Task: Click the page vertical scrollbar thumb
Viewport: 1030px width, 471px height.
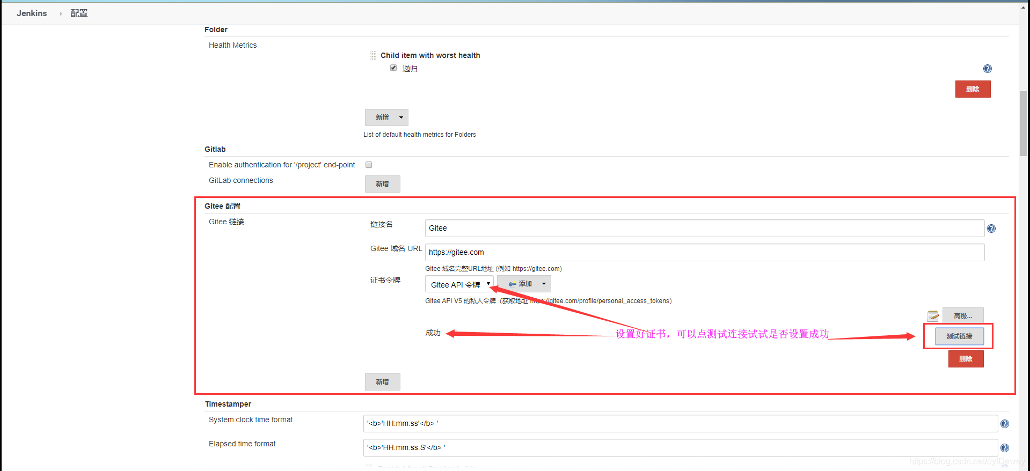Action: point(1024,123)
